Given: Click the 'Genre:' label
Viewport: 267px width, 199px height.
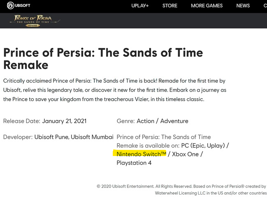Looking at the screenshot, I should (x=126, y=121).
